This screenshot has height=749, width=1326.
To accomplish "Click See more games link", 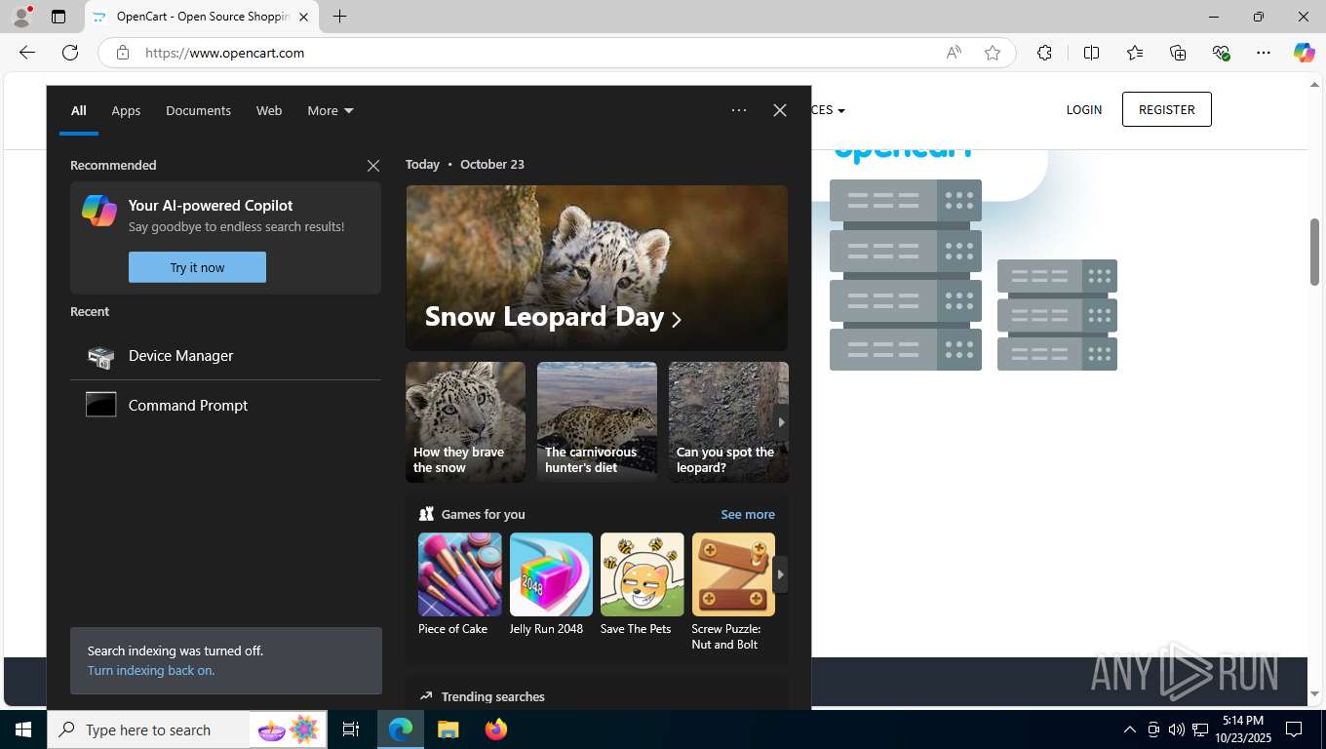I will pos(748,514).
